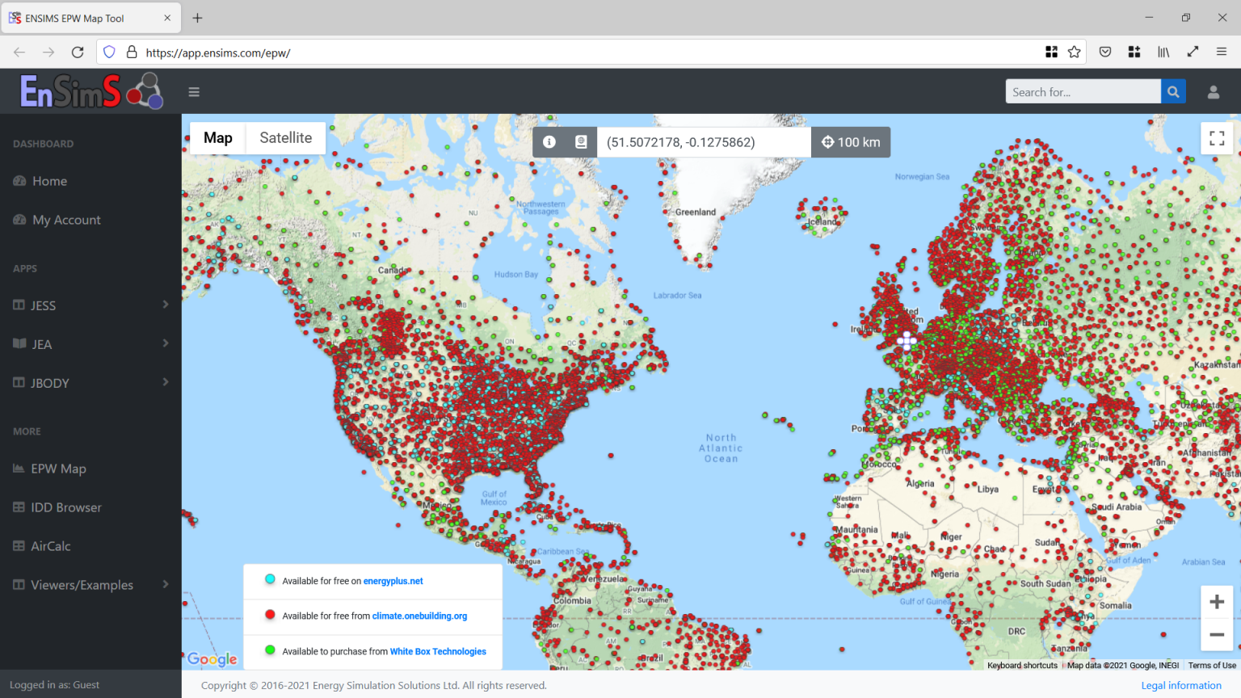Open the user account icon in the header
The width and height of the screenshot is (1241, 698).
(x=1214, y=91)
